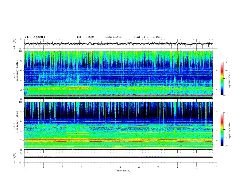Click the "station=ATH" header label
Screen dimensions: 243x188
click(x=114, y=37)
